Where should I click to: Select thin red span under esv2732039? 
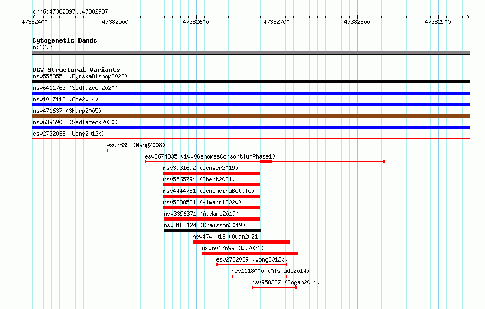(x=252, y=265)
